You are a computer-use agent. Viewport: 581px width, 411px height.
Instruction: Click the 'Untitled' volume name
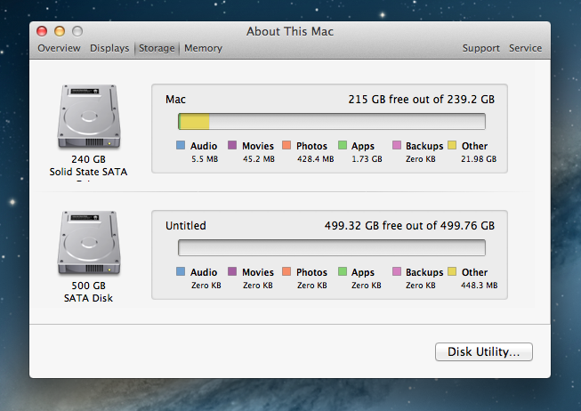pyautogui.click(x=186, y=226)
